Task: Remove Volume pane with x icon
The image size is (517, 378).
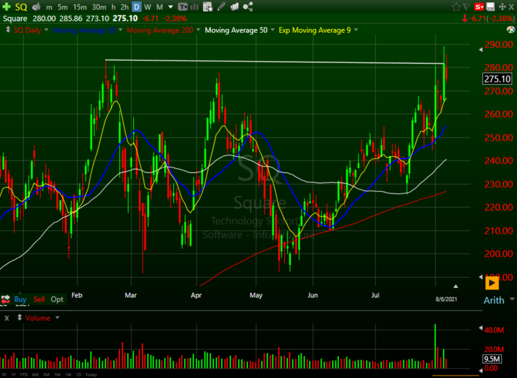Action: pos(7,318)
